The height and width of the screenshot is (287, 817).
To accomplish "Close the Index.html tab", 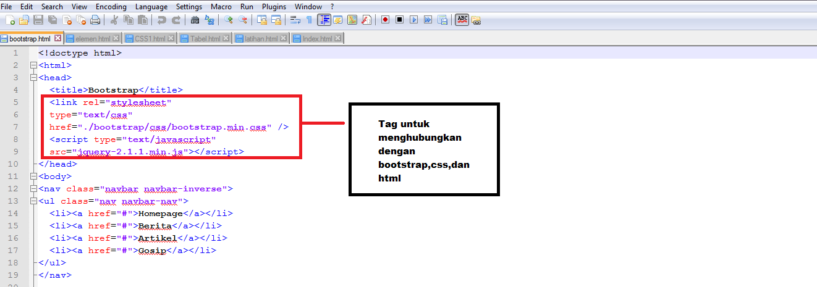I will [x=338, y=38].
